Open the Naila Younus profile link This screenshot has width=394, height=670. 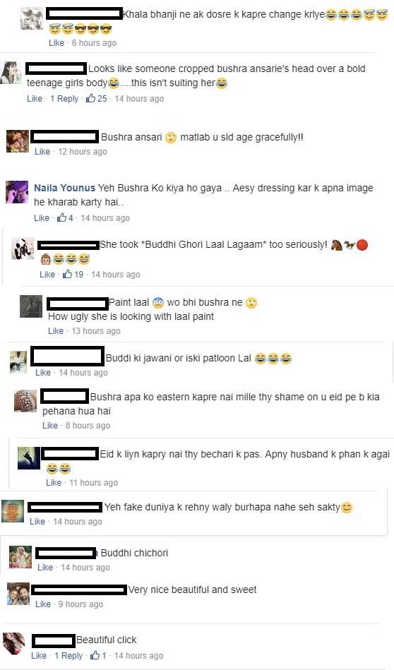tap(64, 188)
